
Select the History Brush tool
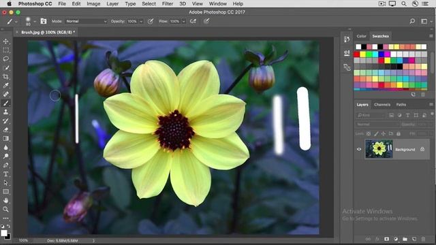click(6, 121)
